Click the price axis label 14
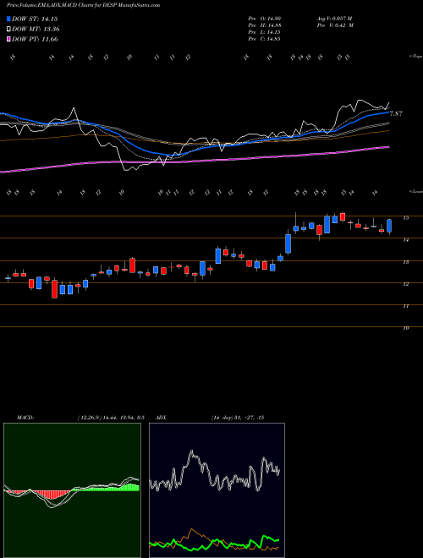The height and width of the screenshot is (558, 423). pyautogui.click(x=405, y=240)
